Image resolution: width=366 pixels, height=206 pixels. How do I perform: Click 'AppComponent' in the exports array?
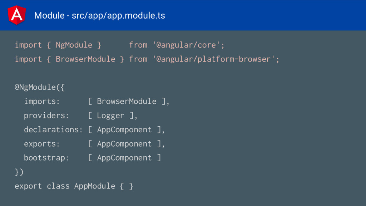click(124, 144)
